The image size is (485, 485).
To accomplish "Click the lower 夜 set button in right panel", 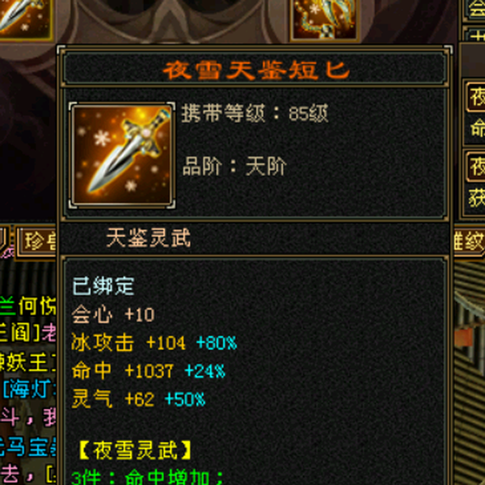I will (x=476, y=167).
